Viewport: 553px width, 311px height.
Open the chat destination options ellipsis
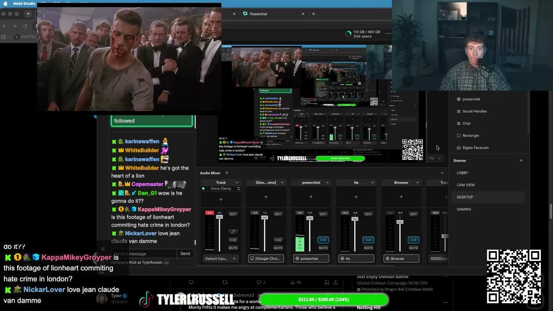166,263
